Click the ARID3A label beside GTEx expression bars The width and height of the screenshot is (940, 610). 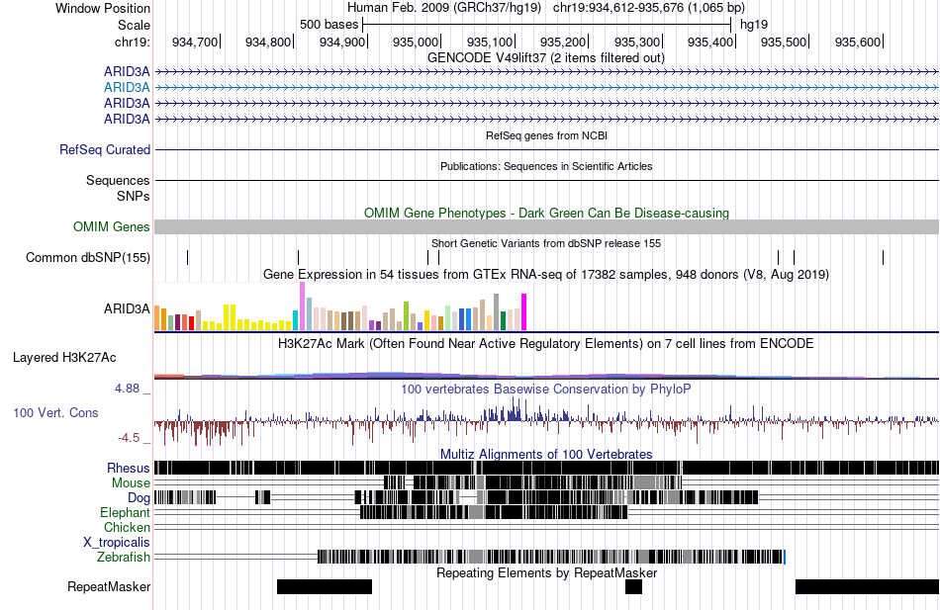coord(127,308)
